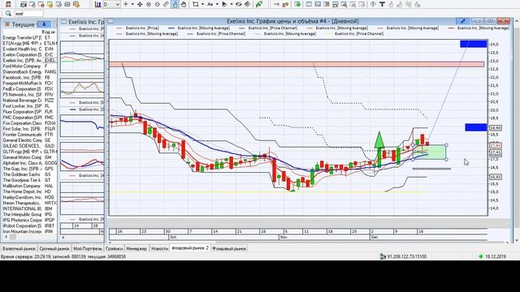The image size is (520, 292).
Task: Click the rectangle shape drawing tool
Action: coord(196,4)
